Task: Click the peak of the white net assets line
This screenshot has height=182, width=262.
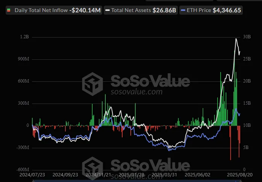Action: click(x=236, y=39)
